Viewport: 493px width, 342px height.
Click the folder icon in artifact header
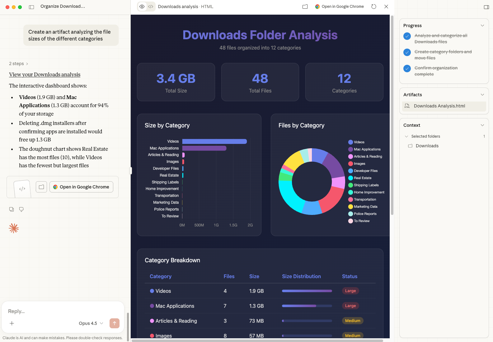(x=305, y=7)
